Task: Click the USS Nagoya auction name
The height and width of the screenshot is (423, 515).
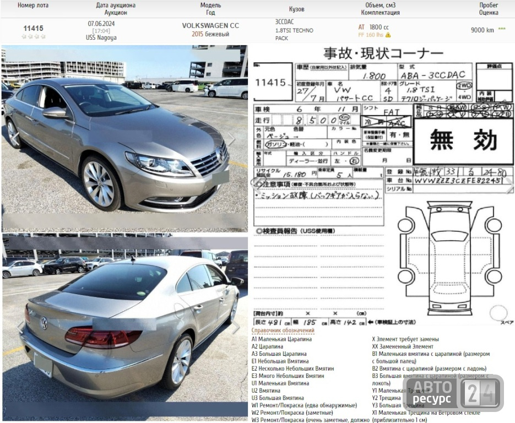Action: [101, 37]
